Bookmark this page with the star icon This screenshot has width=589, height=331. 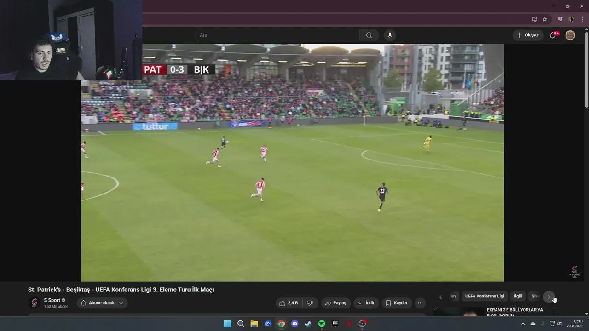pyautogui.click(x=545, y=19)
